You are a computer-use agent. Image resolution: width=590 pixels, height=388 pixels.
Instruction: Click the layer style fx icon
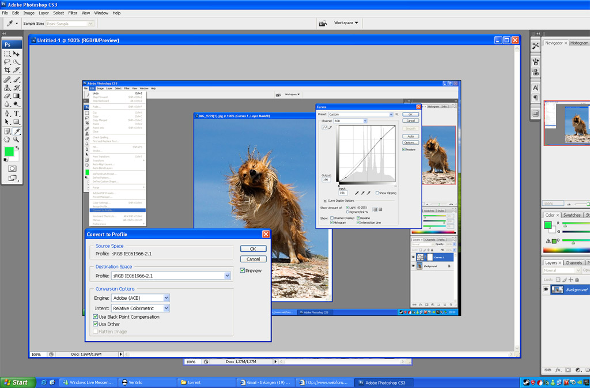[x=558, y=370]
